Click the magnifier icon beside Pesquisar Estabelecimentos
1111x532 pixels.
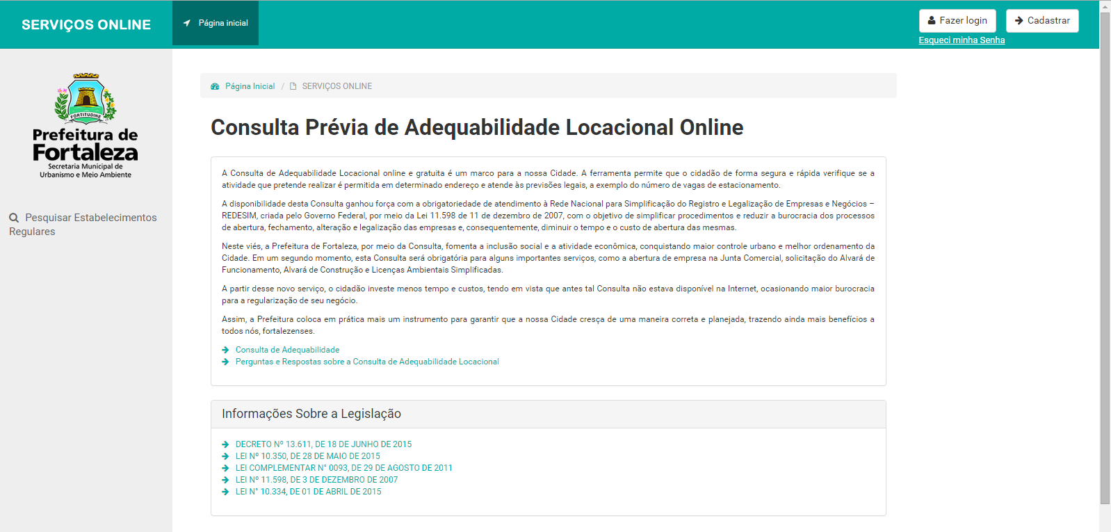point(14,218)
